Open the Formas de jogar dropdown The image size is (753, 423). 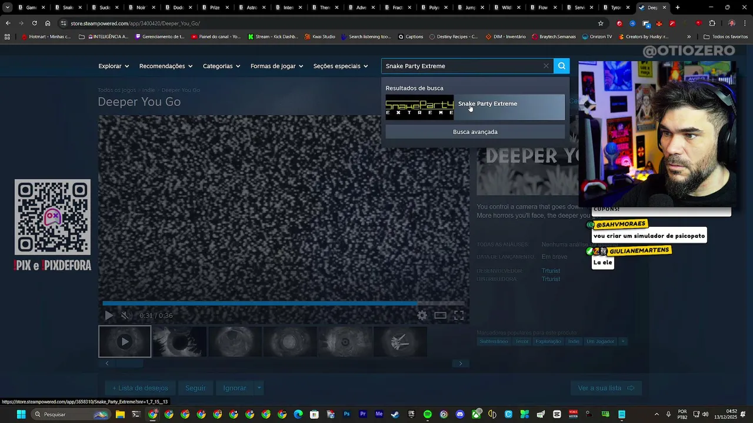tap(277, 66)
